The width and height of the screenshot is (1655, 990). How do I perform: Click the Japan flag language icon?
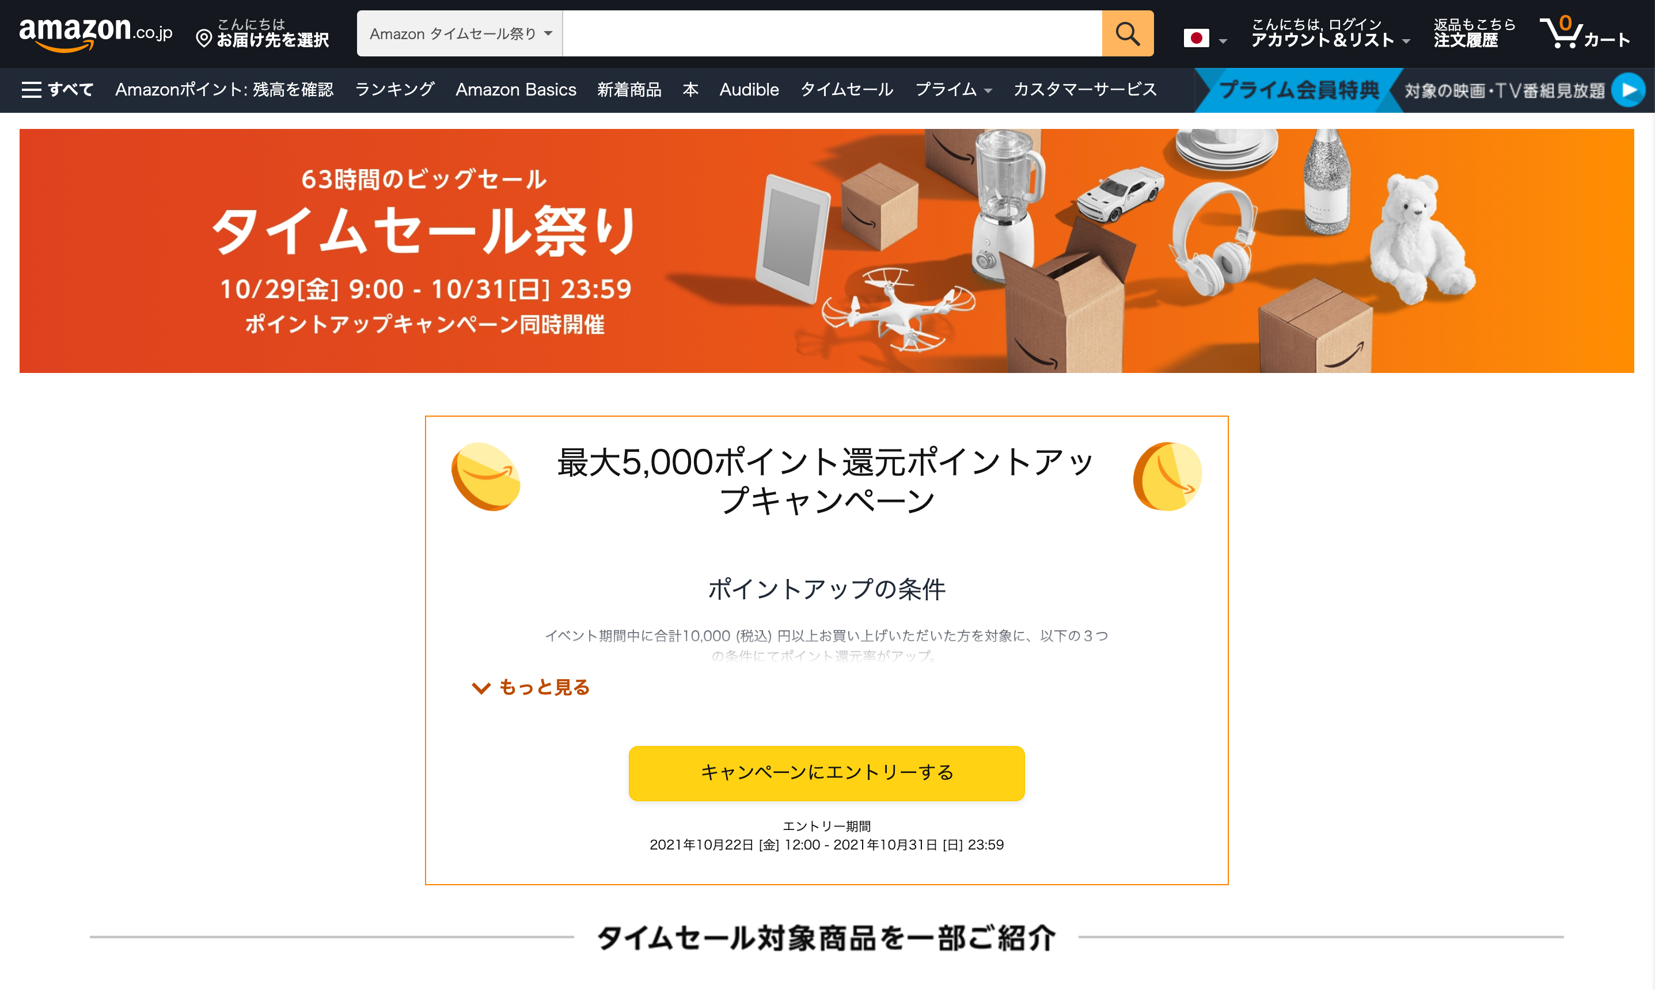1196,38
